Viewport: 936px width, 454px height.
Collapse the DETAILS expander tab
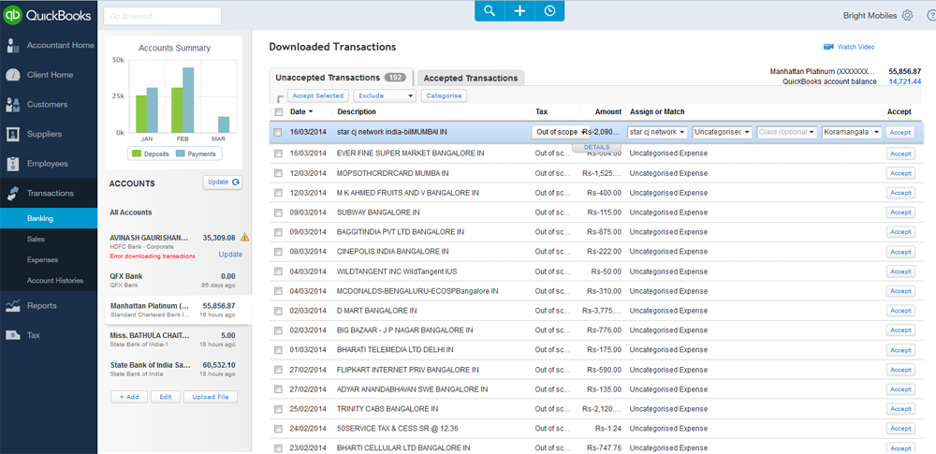tap(596, 147)
